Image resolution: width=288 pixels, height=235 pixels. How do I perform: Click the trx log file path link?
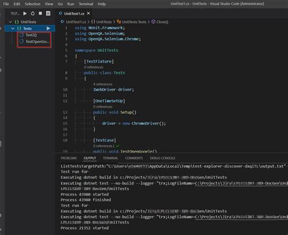241,183
